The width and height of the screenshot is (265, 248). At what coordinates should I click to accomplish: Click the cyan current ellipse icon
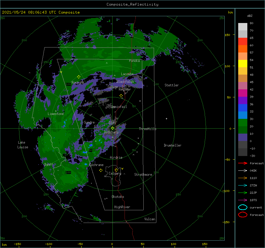point(243,207)
